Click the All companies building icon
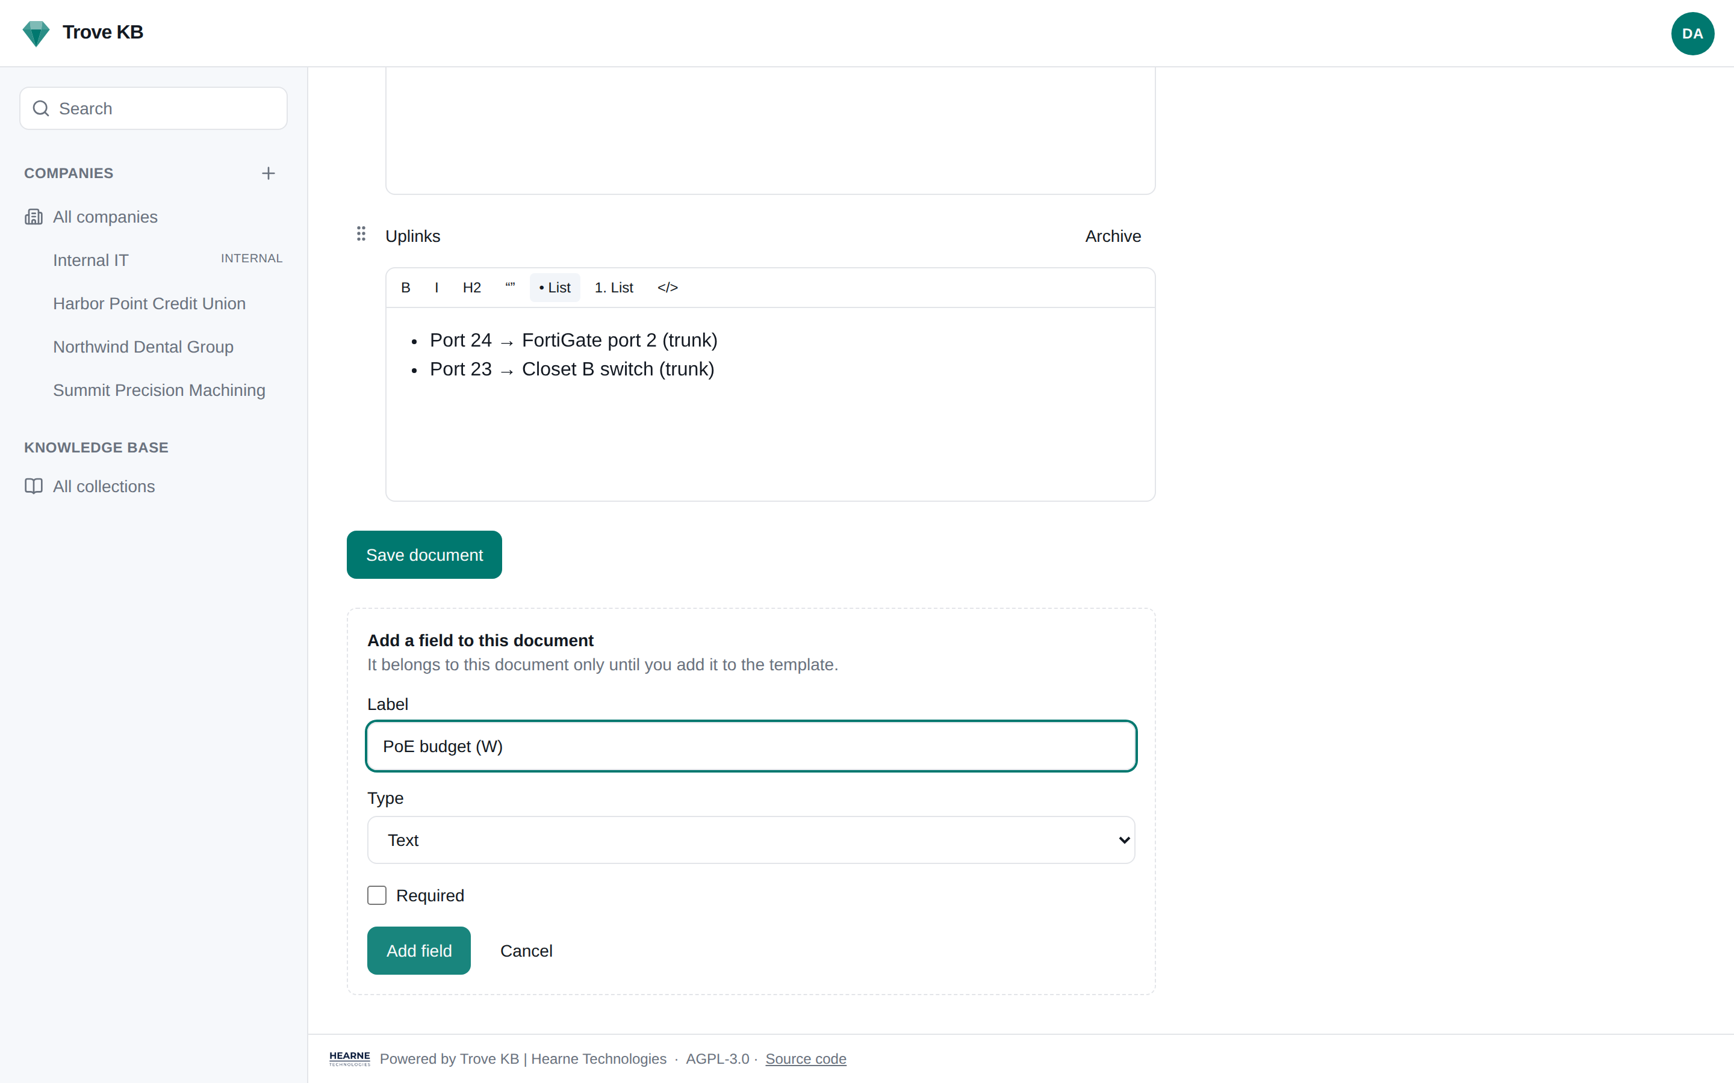Image resolution: width=1734 pixels, height=1083 pixels. (34, 217)
